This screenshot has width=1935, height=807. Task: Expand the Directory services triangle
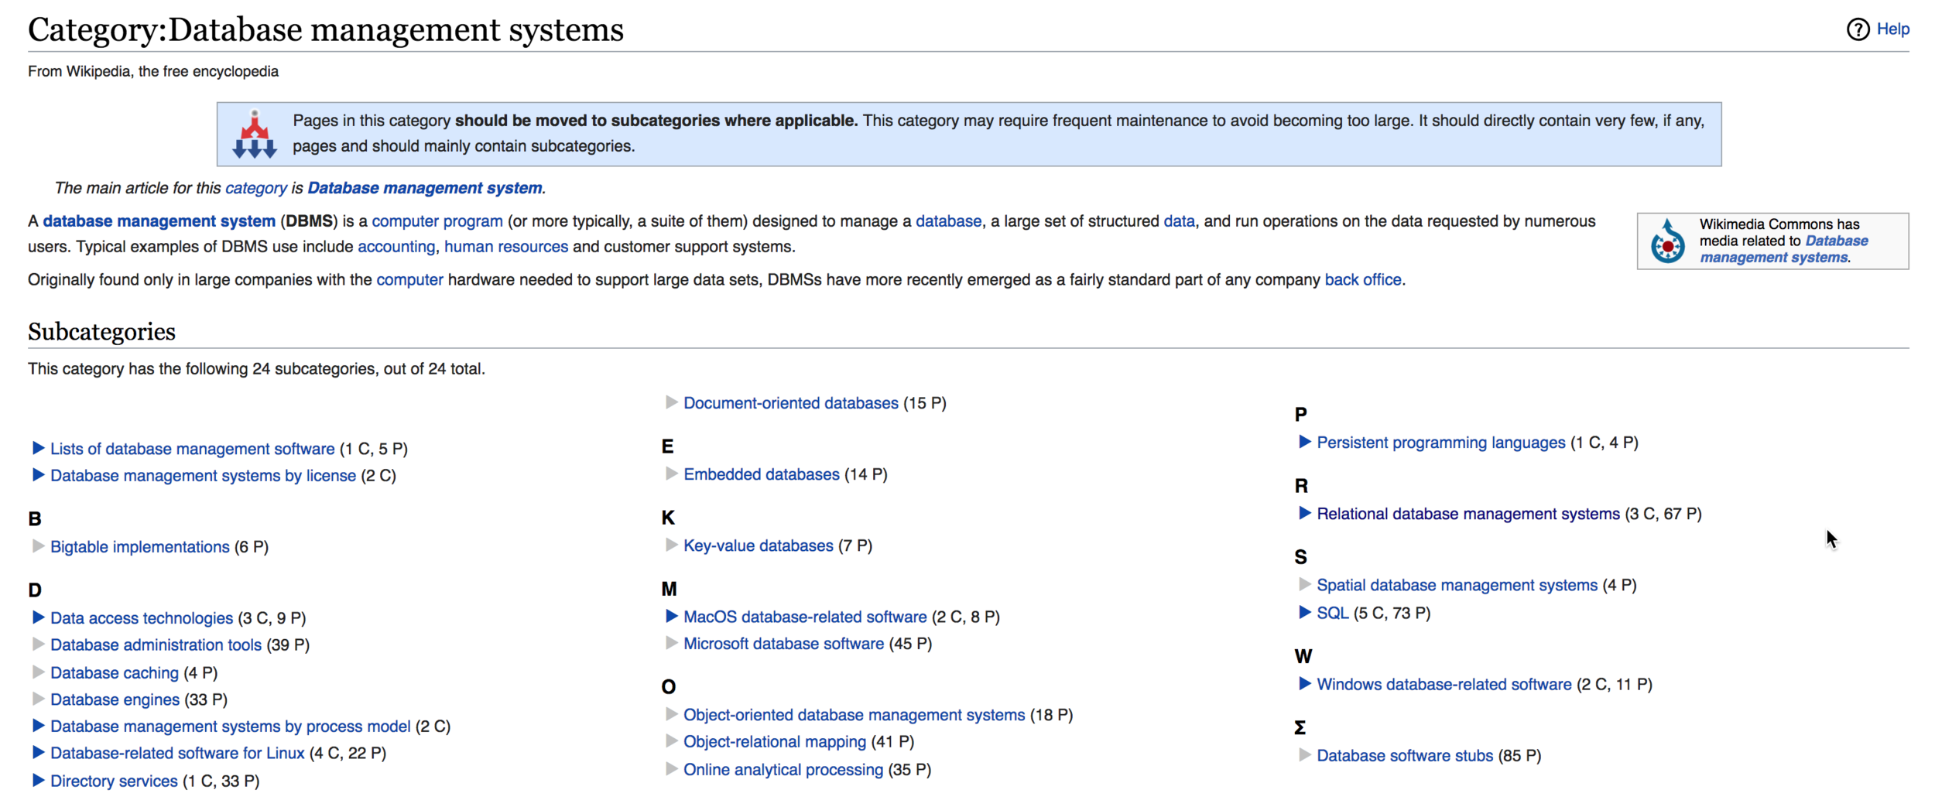click(x=38, y=781)
